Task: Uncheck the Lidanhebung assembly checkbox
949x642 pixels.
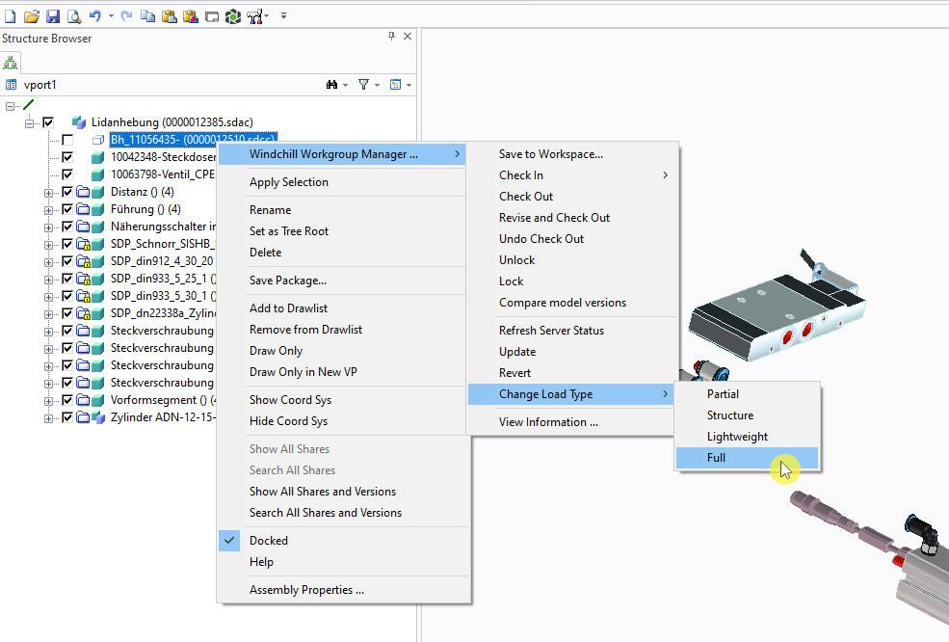Action: coord(48,122)
